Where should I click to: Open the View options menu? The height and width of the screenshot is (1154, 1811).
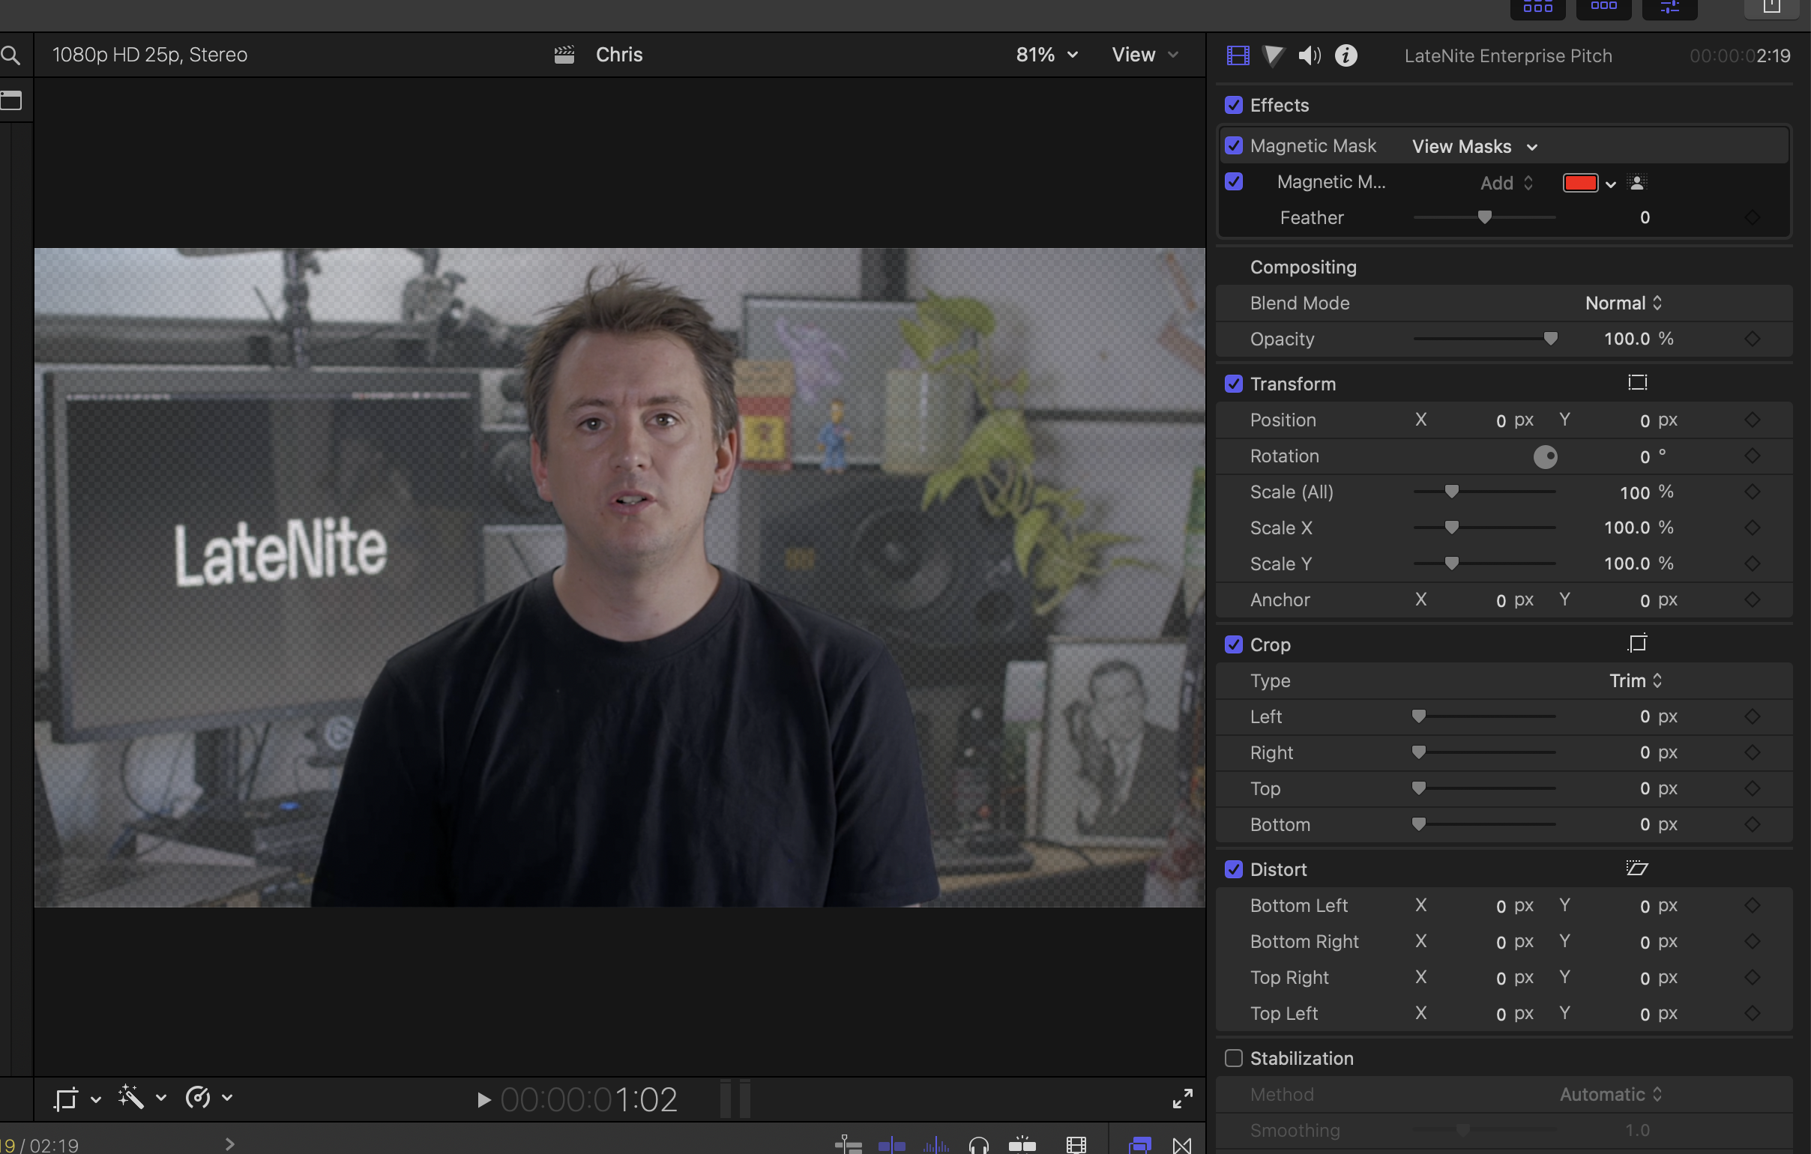1144,55
